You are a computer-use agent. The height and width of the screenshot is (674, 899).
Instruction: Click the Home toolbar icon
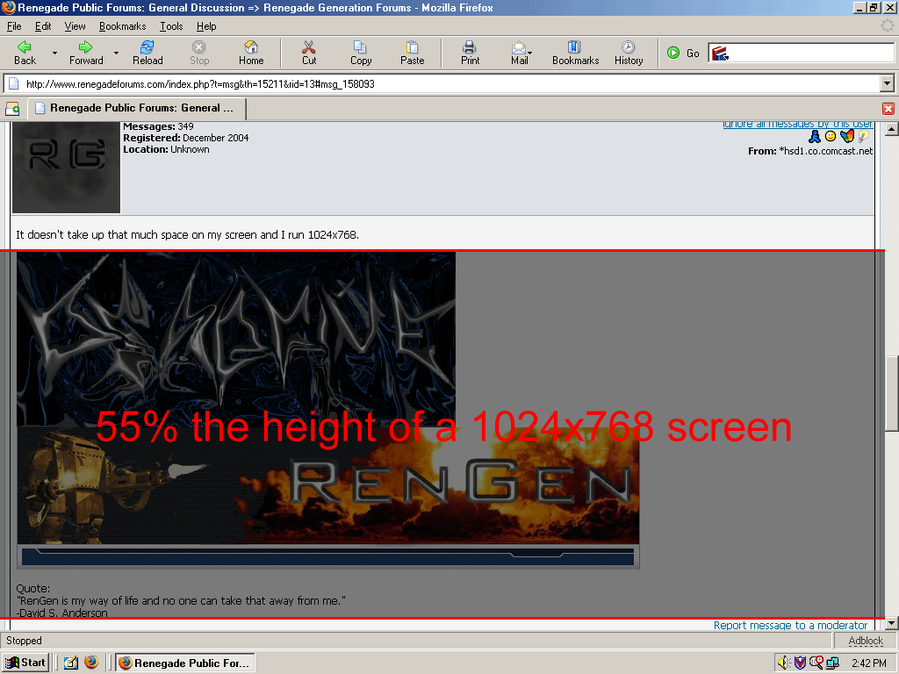(x=251, y=53)
